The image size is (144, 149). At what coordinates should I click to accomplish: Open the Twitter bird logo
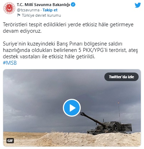coord(138,5)
